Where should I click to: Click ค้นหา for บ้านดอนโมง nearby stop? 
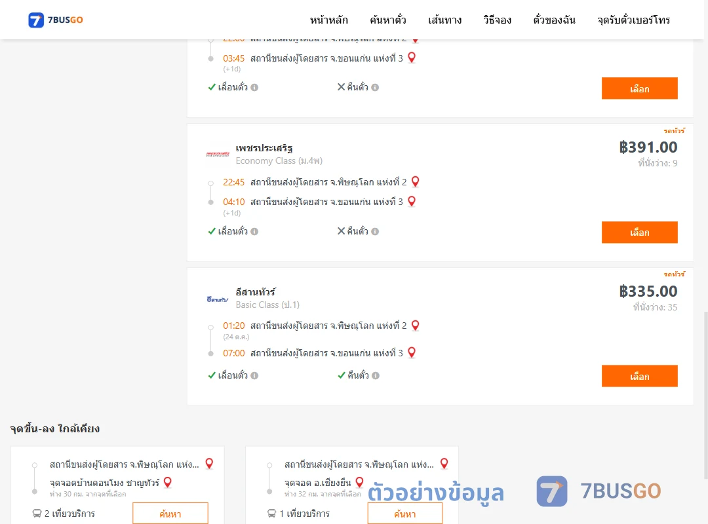[x=170, y=514]
